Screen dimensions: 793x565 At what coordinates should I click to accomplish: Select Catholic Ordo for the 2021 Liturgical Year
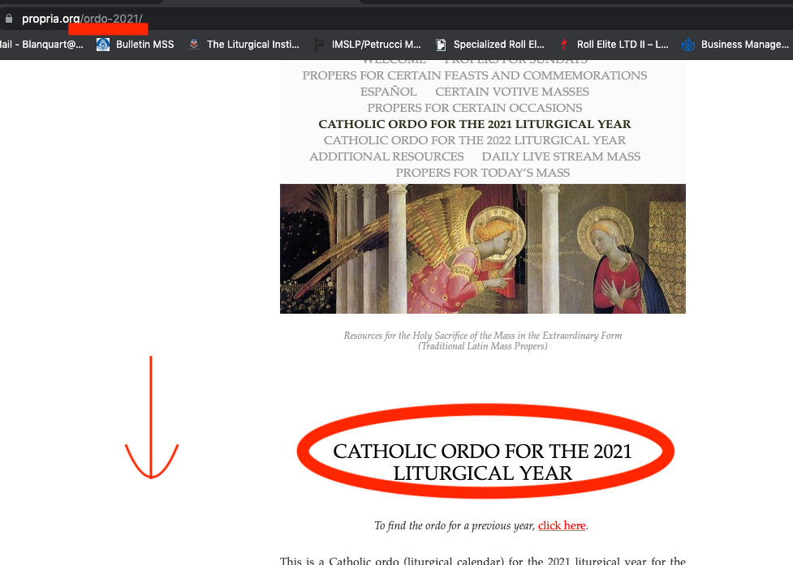[x=474, y=124]
